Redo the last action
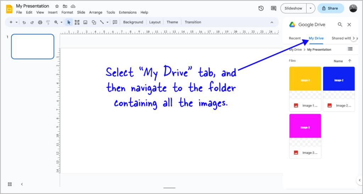363x194 pixels. point(32,22)
